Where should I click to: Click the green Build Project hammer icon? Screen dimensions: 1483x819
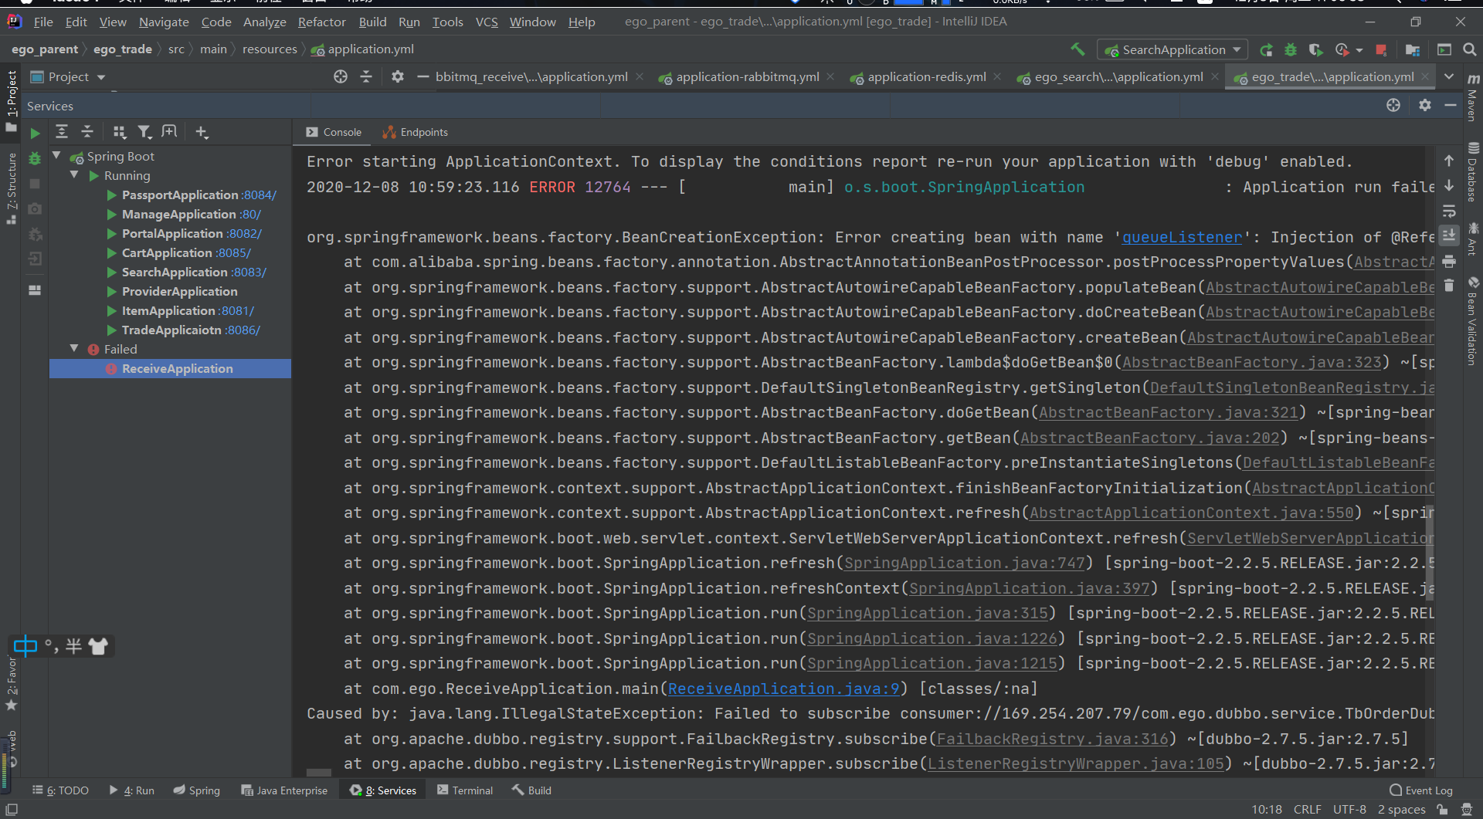pyautogui.click(x=1077, y=49)
